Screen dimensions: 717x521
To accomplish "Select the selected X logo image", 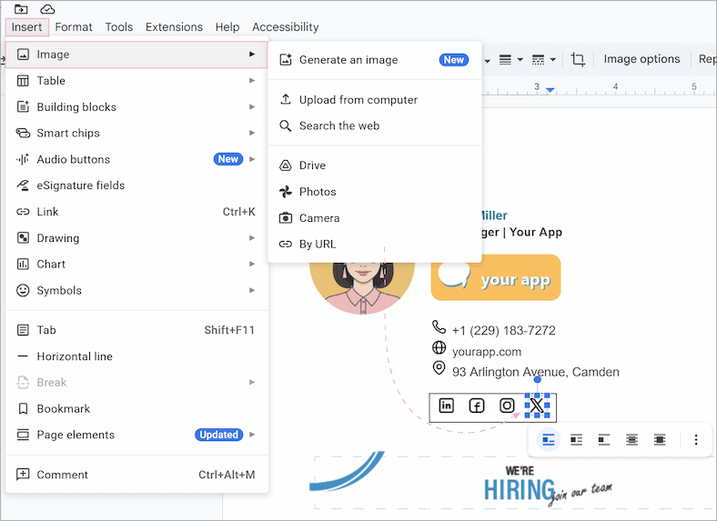I will point(537,406).
